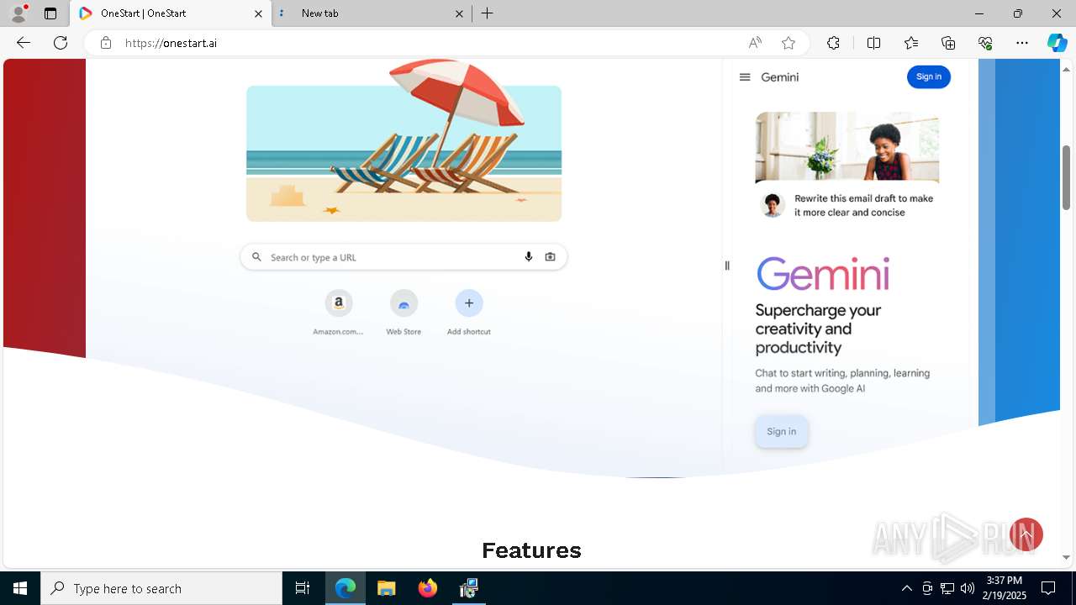Activate Read aloud icon in address bar

[755, 43]
